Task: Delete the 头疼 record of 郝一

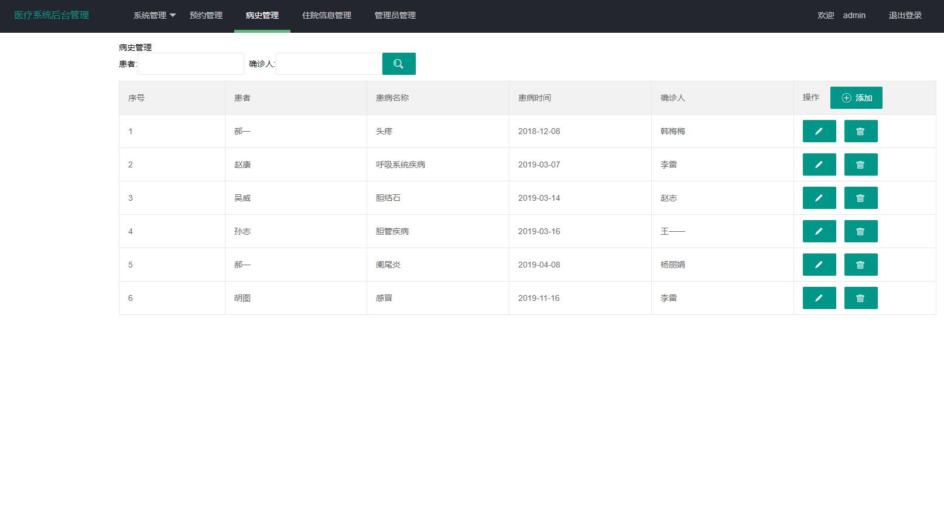Action: tap(860, 131)
